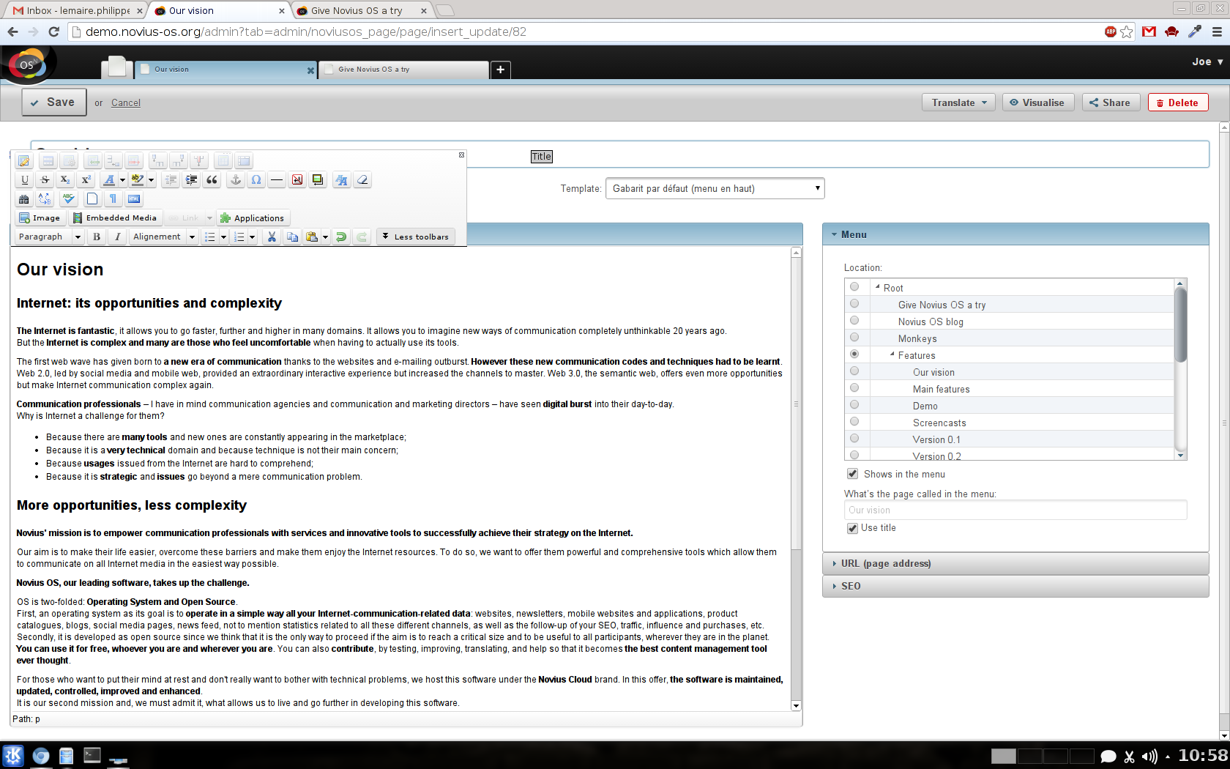This screenshot has height=769, width=1230.
Task: Insert an anchor with the anchor icon
Action: 235,180
